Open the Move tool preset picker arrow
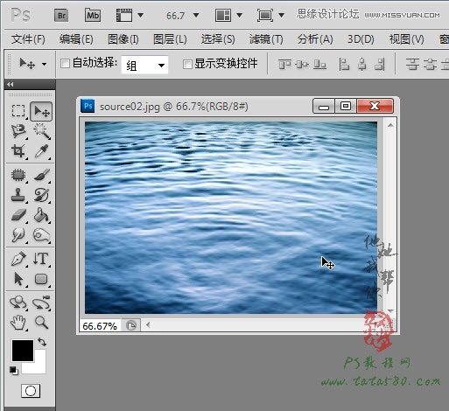The width and height of the screenshot is (449, 411). pyautogui.click(x=44, y=64)
